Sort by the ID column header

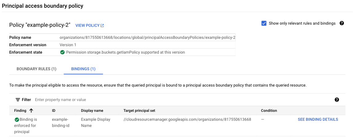[54, 111]
